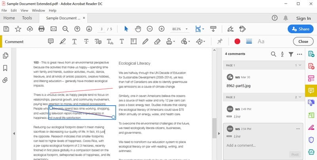Screen dimensions: 317x160
Task: Collapse PAGE 1 comments group
Action: [x=300, y=65]
